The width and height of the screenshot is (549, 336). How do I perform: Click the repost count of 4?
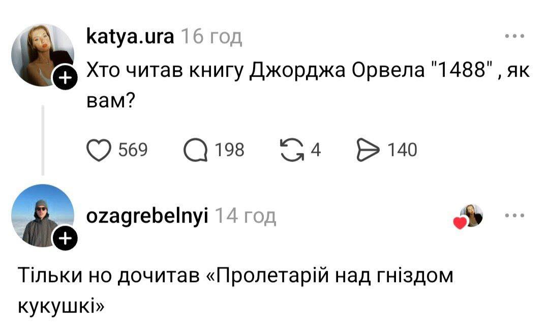tap(315, 150)
